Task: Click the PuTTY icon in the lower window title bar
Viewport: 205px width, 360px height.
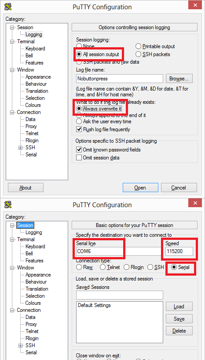Action: point(8,205)
